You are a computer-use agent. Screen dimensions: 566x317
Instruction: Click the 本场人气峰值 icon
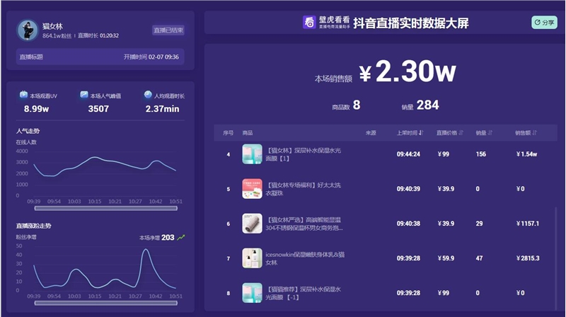tap(84, 95)
